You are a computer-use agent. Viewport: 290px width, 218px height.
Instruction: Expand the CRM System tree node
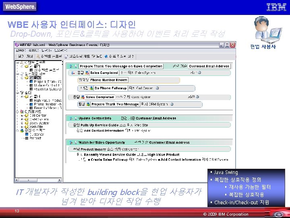[x=22, y=119]
